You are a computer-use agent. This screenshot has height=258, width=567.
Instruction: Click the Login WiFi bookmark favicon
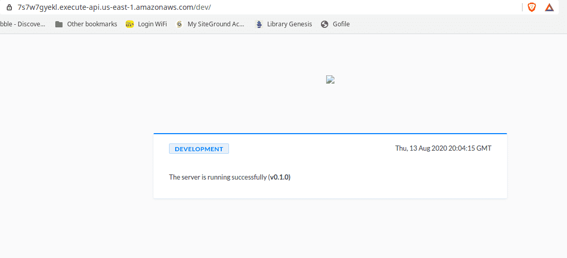click(x=130, y=24)
